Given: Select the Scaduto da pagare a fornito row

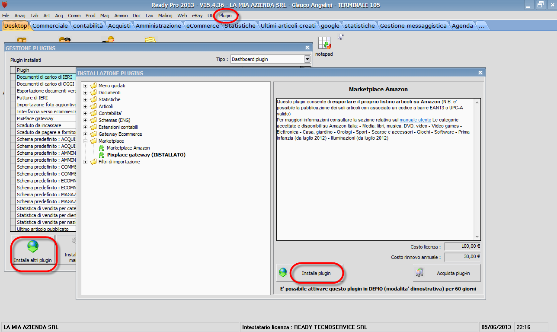Looking at the screenshot, I should coord(46,132).
